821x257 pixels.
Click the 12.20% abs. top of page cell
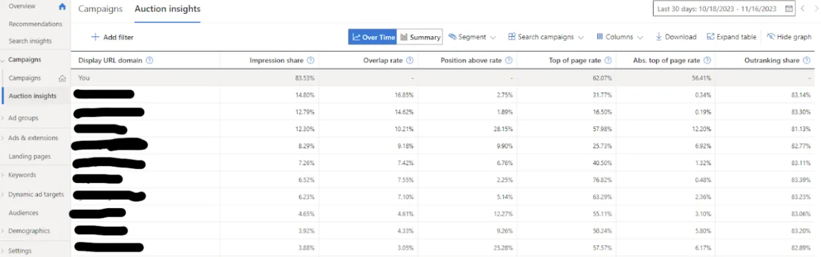pos(701,129)
